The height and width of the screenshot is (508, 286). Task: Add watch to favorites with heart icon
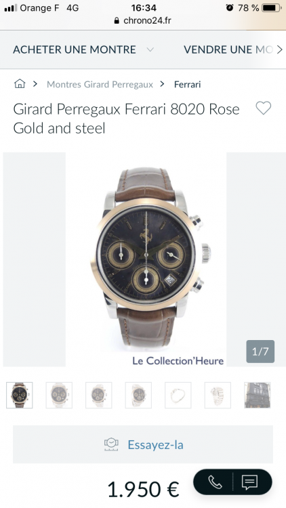pos(264,108)
